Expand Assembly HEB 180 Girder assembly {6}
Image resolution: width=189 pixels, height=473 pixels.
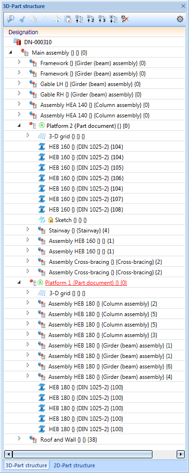tap(28, 365)
